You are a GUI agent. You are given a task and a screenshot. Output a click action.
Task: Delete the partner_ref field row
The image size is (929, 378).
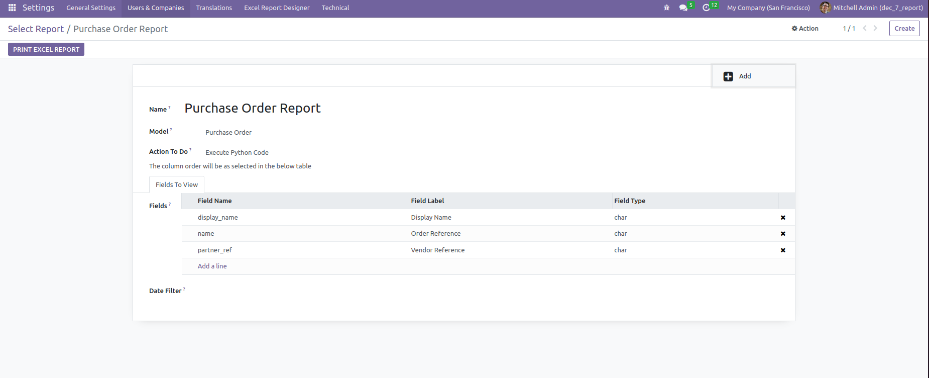(782, 250)
